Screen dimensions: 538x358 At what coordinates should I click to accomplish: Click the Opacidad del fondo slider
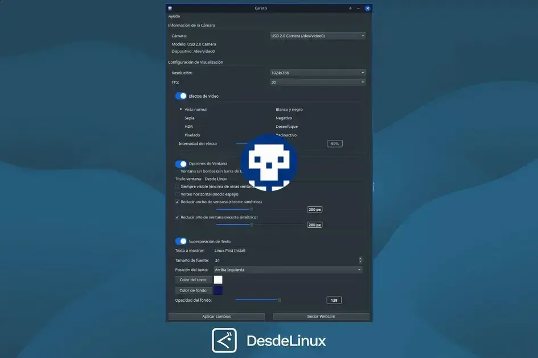(x=278, y=300)
